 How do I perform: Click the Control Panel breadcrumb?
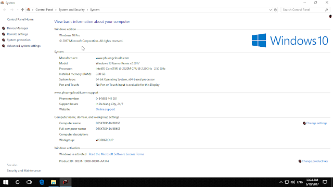pos(44,10)
